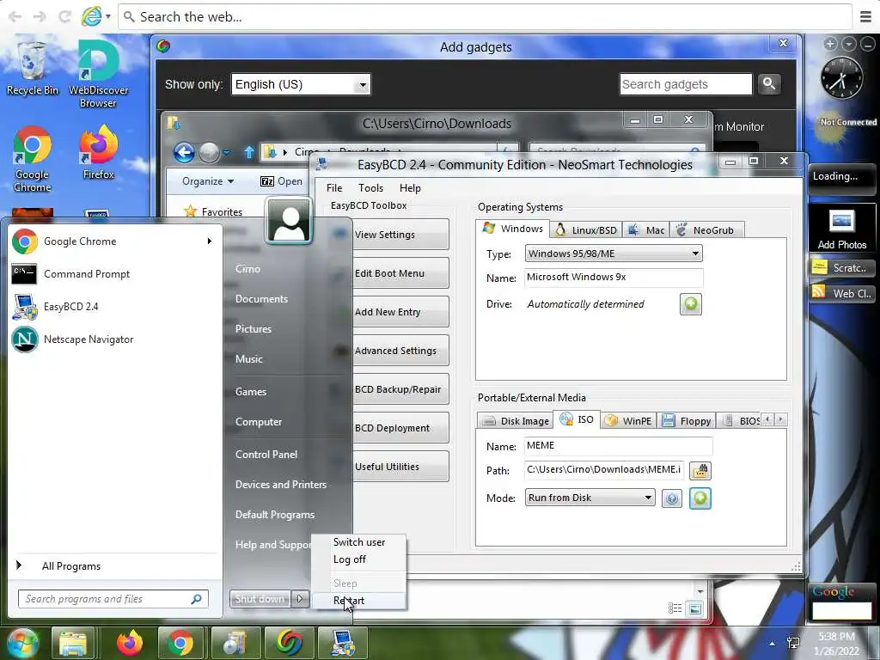Select Log off from shutdown menu

click(358, 559)
